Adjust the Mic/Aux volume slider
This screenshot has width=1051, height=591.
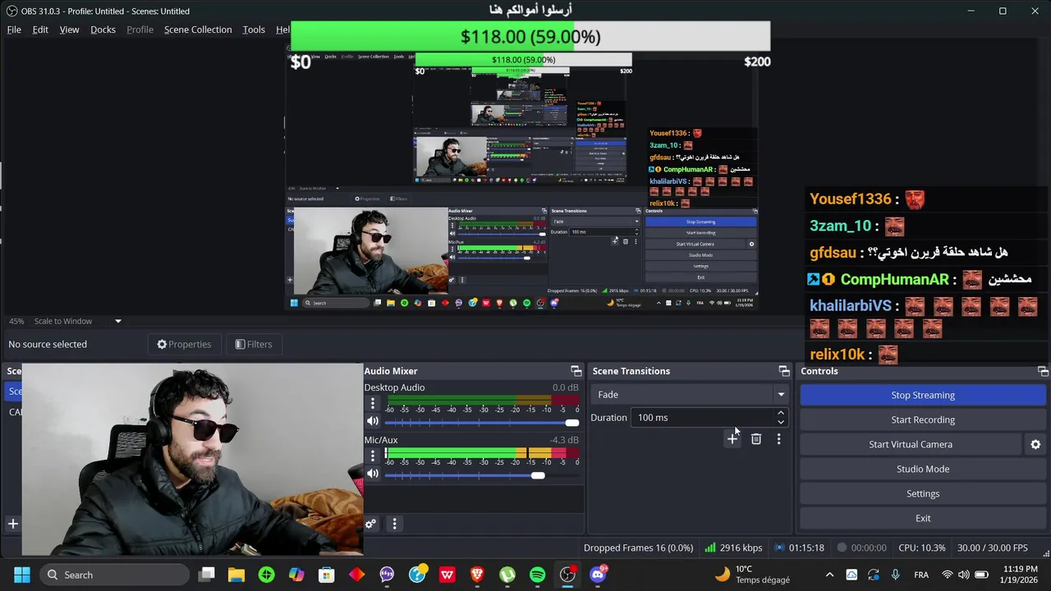point(481,474)
